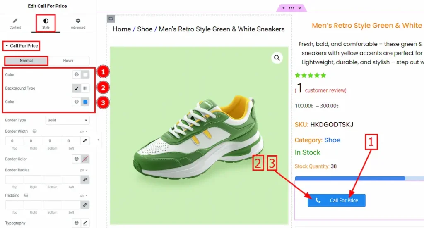The height and width of the screenshot is (228, 424).
Task: Click the edit section drag handle icon
Action: [291, 8]
